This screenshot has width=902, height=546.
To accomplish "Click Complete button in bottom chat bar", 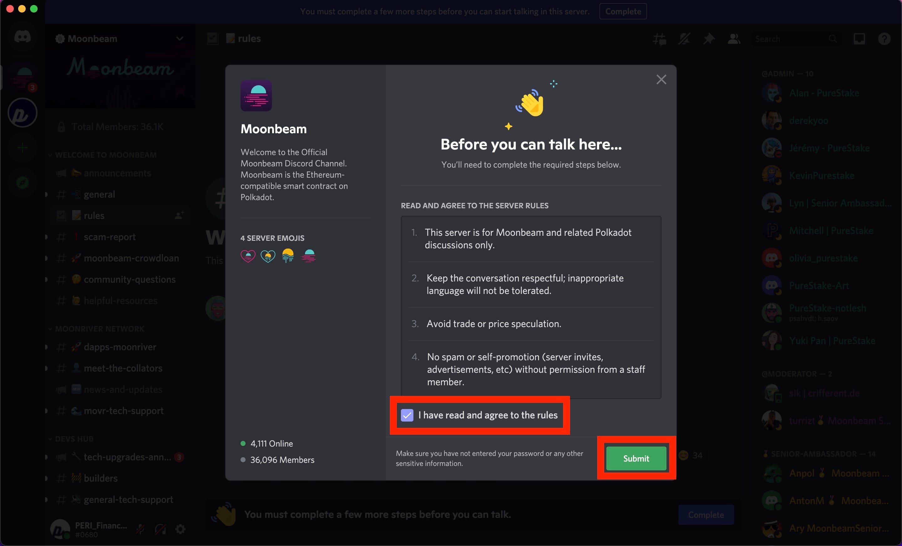I will [x=706, y=514].
